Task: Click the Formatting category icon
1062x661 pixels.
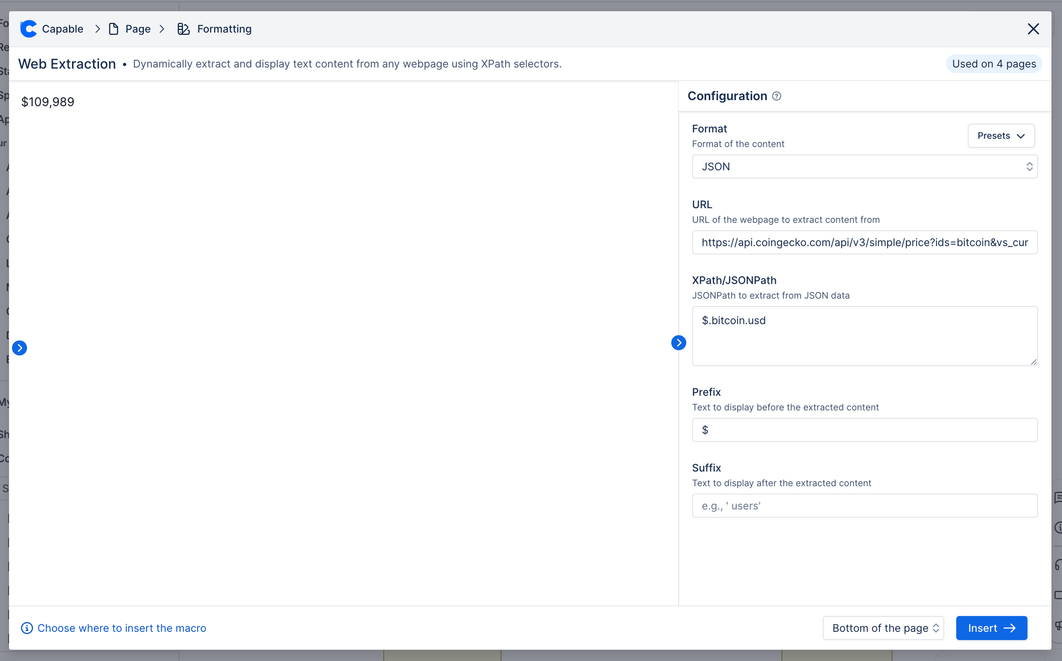Action: pyautogui.click(x=184, y=29)
